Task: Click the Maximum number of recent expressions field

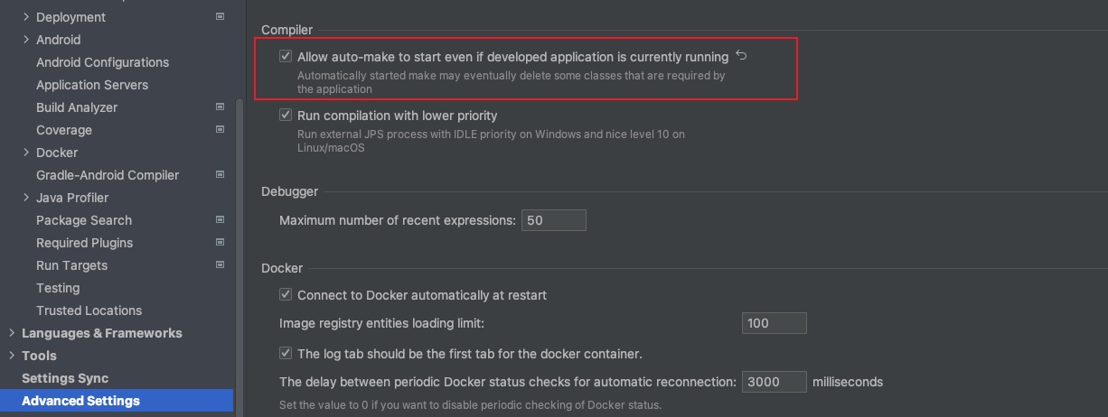Action: point(554,220)
